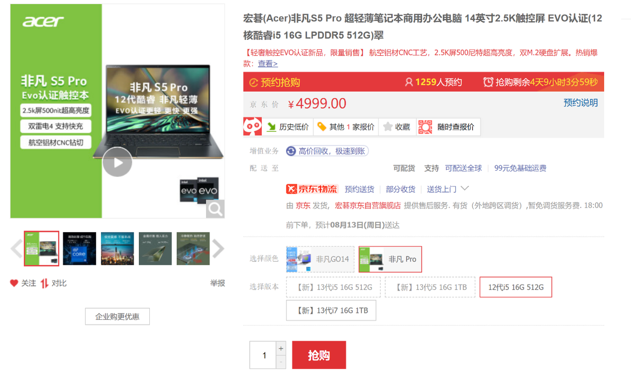Click the 历史低价 price history icon
The height and width of the screenshot is (374, 631).
pos(272,127)
